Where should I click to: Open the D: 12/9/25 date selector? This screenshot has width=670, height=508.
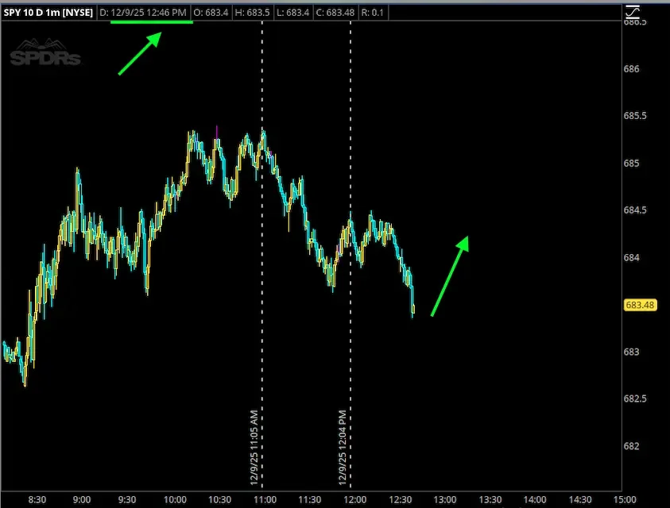click(143, 12)
